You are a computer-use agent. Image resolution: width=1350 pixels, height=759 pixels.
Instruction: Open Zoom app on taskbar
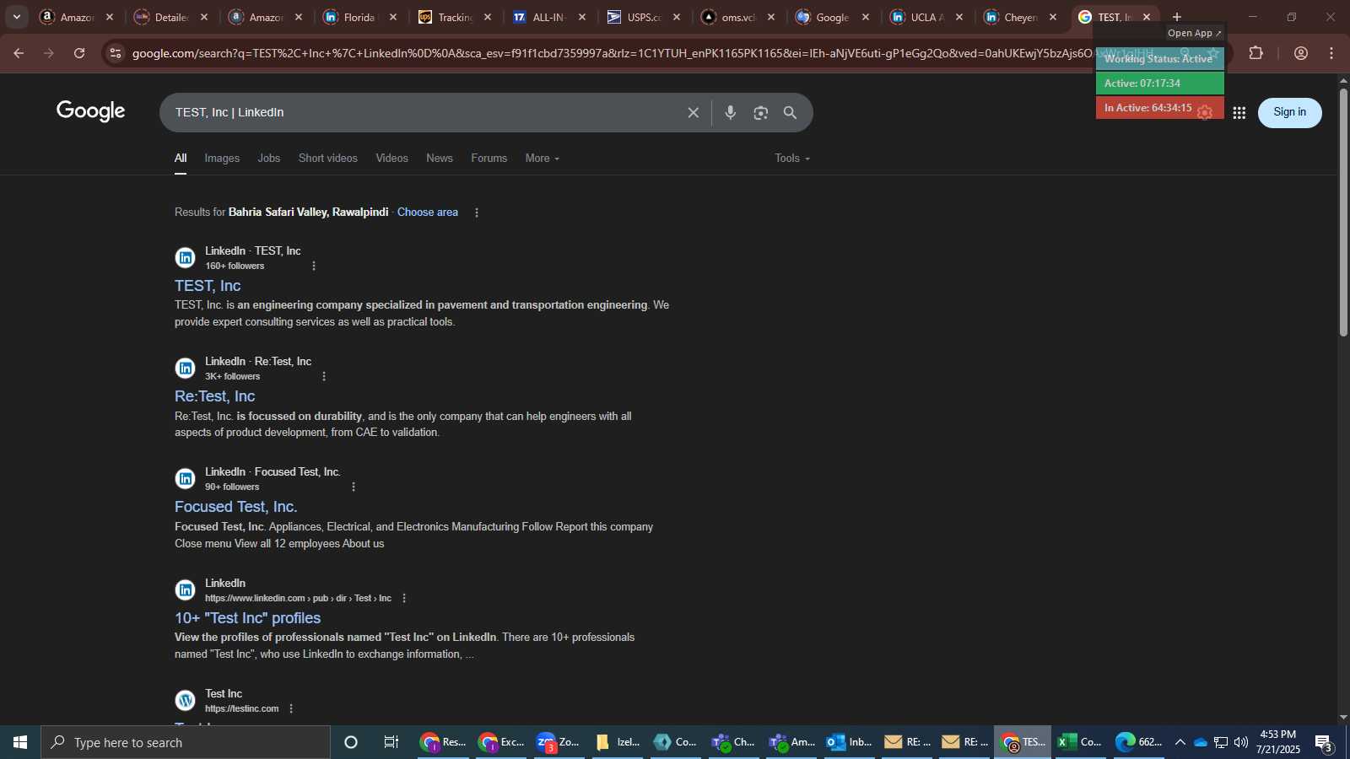click(559, 742)
